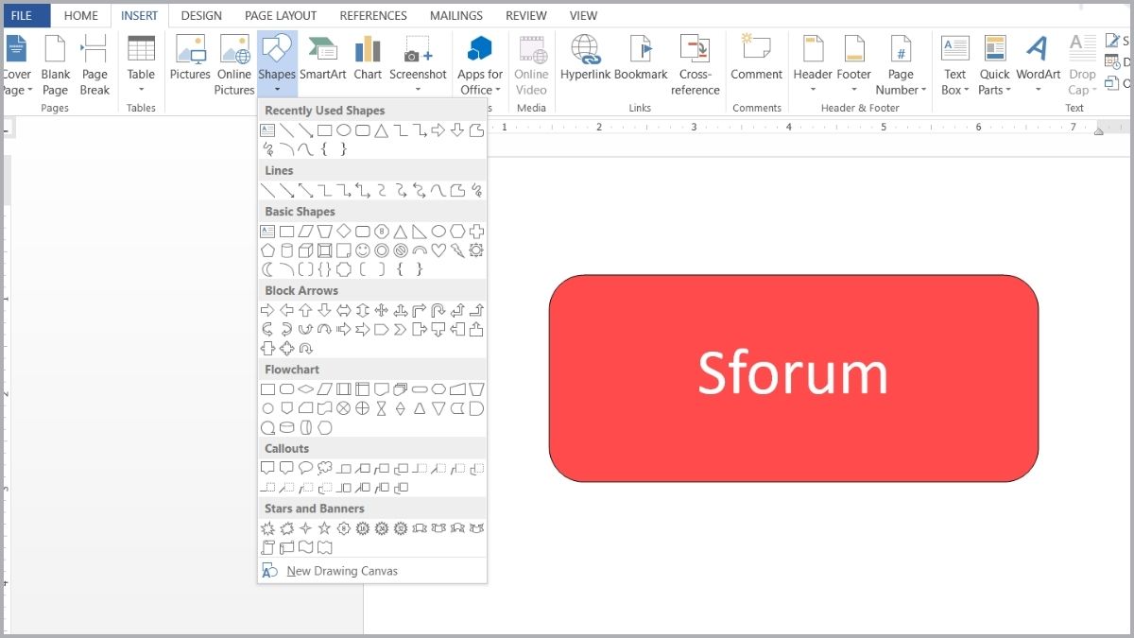Open the PAGE LAYOUT tab
This screenshot has width=1134, height=638.
281,15
